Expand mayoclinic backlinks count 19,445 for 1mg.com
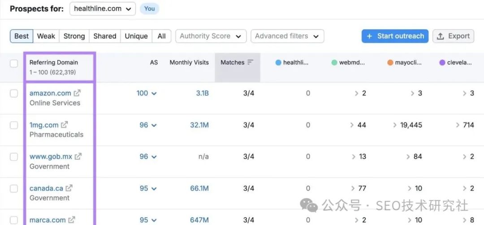This screenshot has height=225, width=484. 407,125
